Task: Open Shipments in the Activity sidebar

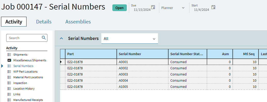Action: (20, 55)
